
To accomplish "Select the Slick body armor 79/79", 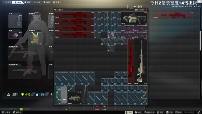I will pos(35,38).
